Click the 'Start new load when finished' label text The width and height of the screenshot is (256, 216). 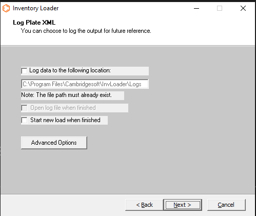coord(65,120)
